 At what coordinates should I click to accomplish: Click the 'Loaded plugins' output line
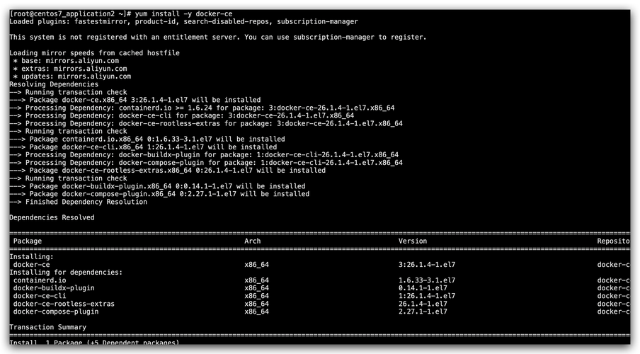pos(183,22)
